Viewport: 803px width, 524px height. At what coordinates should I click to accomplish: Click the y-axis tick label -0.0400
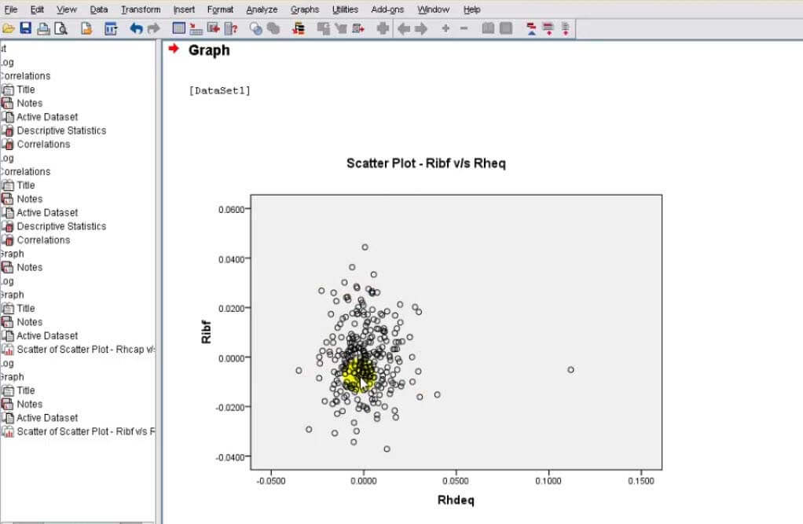[x=230, y=457]
